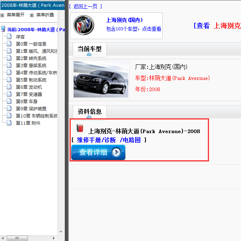Click page icon beside 第9章 保护装置
The height and width of the screenshot is (241, 241).
pos(9,108)
